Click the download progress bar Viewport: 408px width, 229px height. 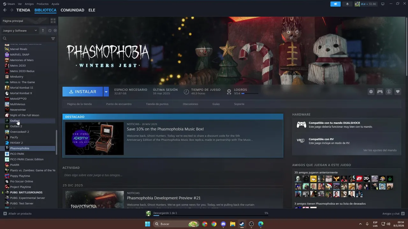coord(211,216)
